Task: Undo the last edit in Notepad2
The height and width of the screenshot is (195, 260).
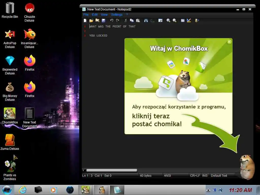Action: point(112,20)
